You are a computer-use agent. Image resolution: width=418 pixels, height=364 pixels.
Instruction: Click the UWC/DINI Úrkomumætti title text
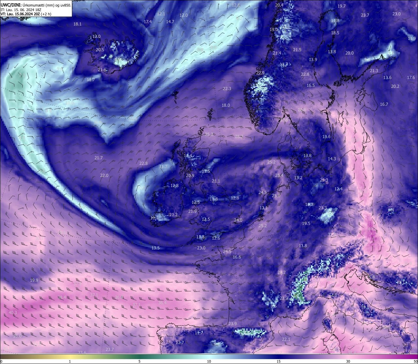36,5
